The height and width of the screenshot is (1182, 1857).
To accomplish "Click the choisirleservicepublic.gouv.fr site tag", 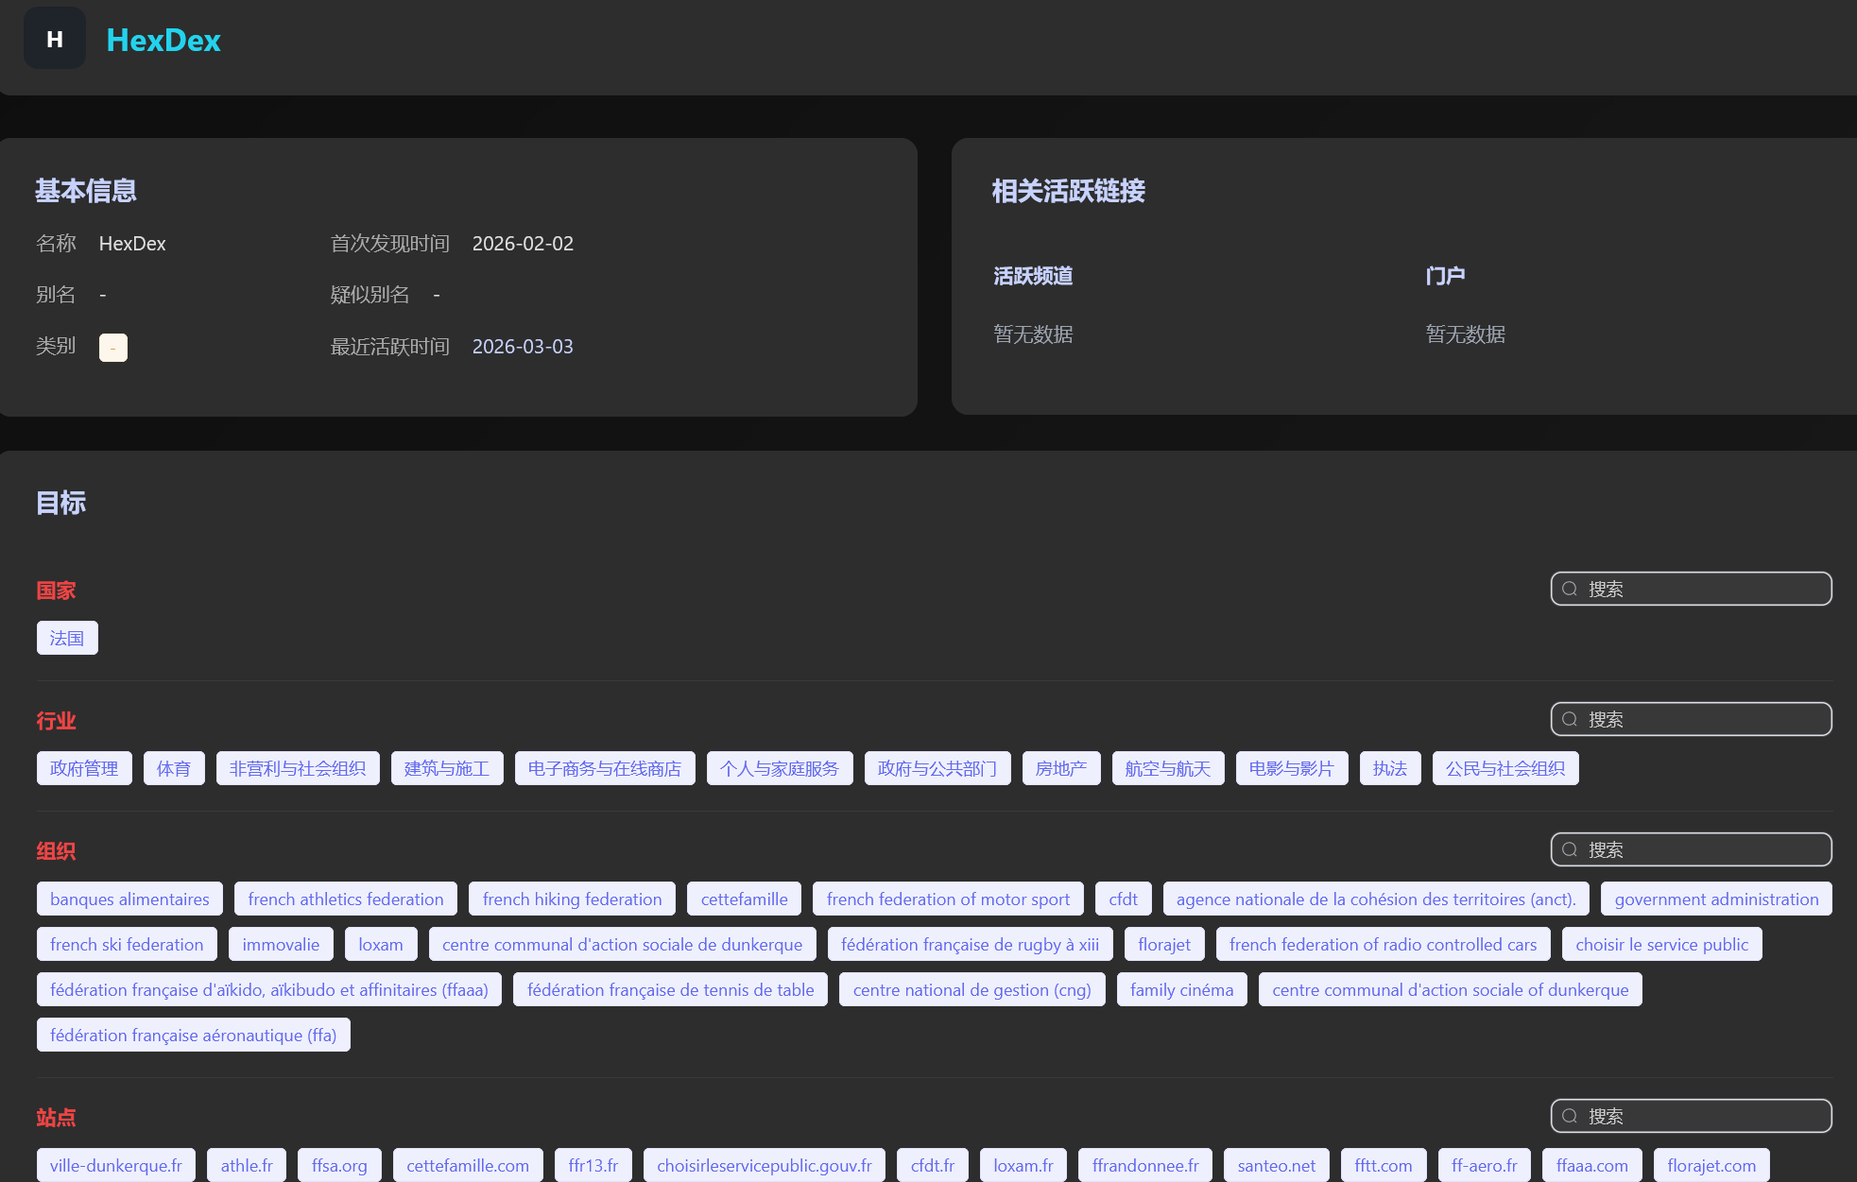I will [x=764, y=1165].
